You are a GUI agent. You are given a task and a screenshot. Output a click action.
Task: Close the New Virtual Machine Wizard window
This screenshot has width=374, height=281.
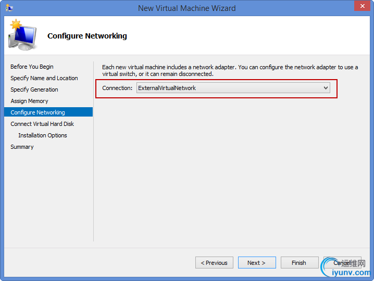click(361, 7)
